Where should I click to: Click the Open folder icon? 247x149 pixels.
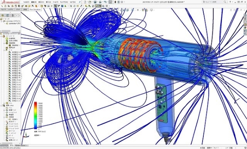coord(90,2)
